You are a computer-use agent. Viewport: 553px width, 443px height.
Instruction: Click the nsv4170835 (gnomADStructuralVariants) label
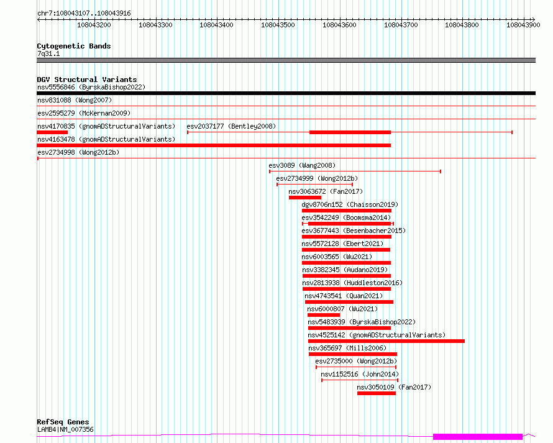pos(106,126)
